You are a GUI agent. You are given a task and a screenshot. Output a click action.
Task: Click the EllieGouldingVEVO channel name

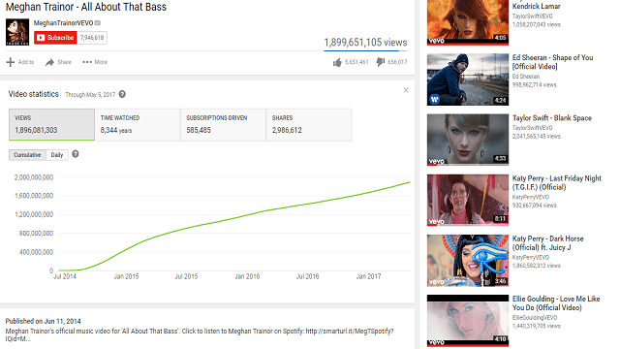[535, 318]
